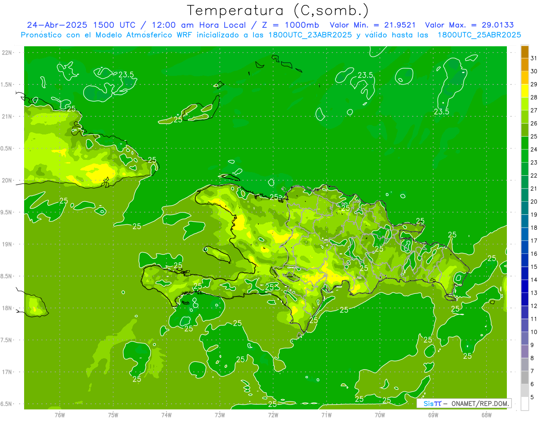Click the 71W longitude axis label
Viewport: 546px width, 421px height.
[x=326, y=415]
